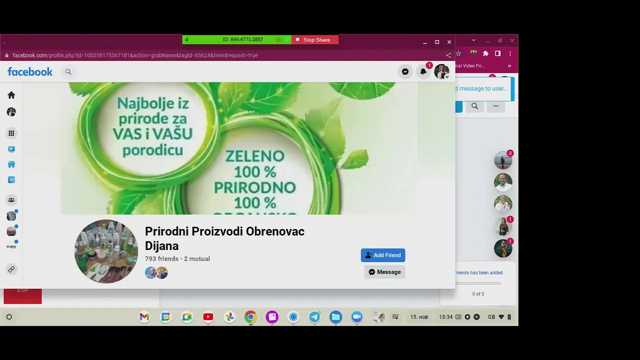Click the 793 friends link
The width and height of the screenshot is (640, 360).
click(x=161, y=258)
